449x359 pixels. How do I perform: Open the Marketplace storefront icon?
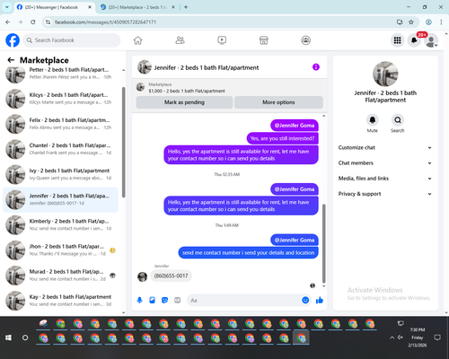point(264,40)
